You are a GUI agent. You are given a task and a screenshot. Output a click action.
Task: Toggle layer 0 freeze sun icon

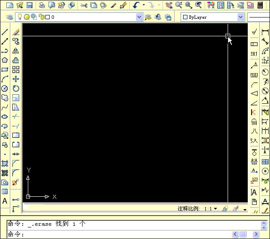pyautogui.click(x=27, y=17)
